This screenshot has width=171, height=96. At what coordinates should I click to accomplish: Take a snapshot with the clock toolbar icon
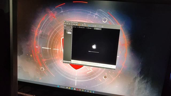click(85, 25)
